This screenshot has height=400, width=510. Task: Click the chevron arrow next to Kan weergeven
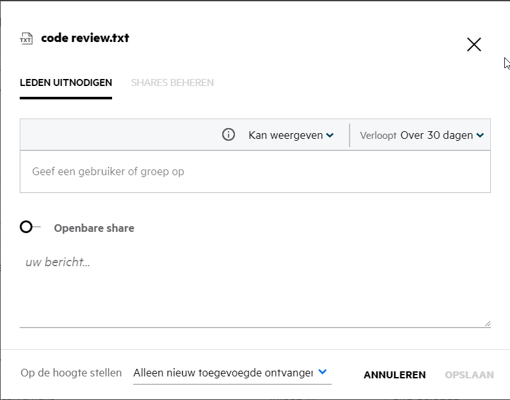[330, 136]
